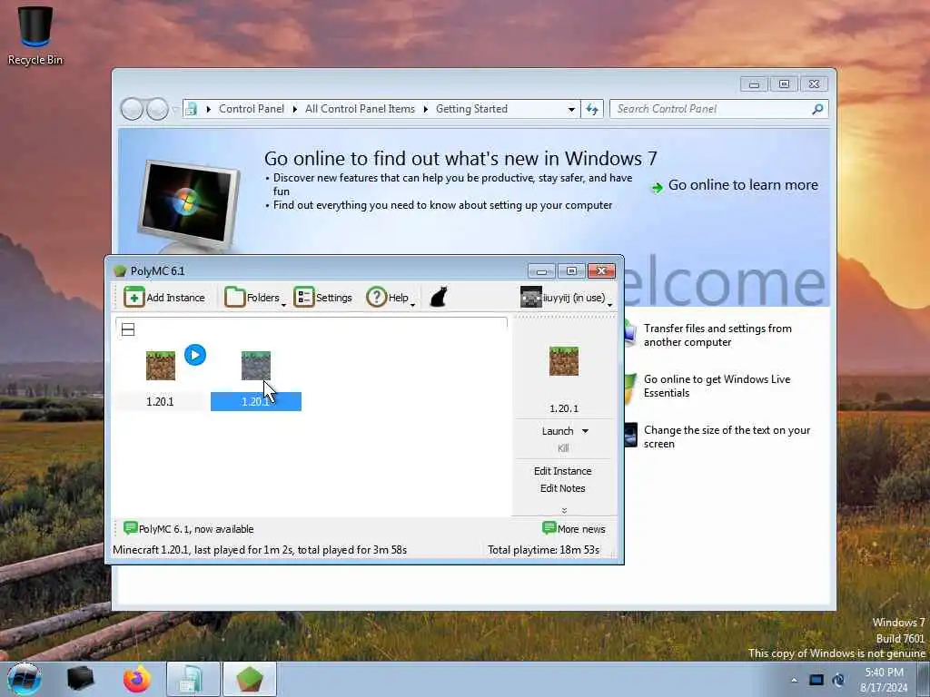Click the Launch button

pyautogui.click(x=558, y=431)
